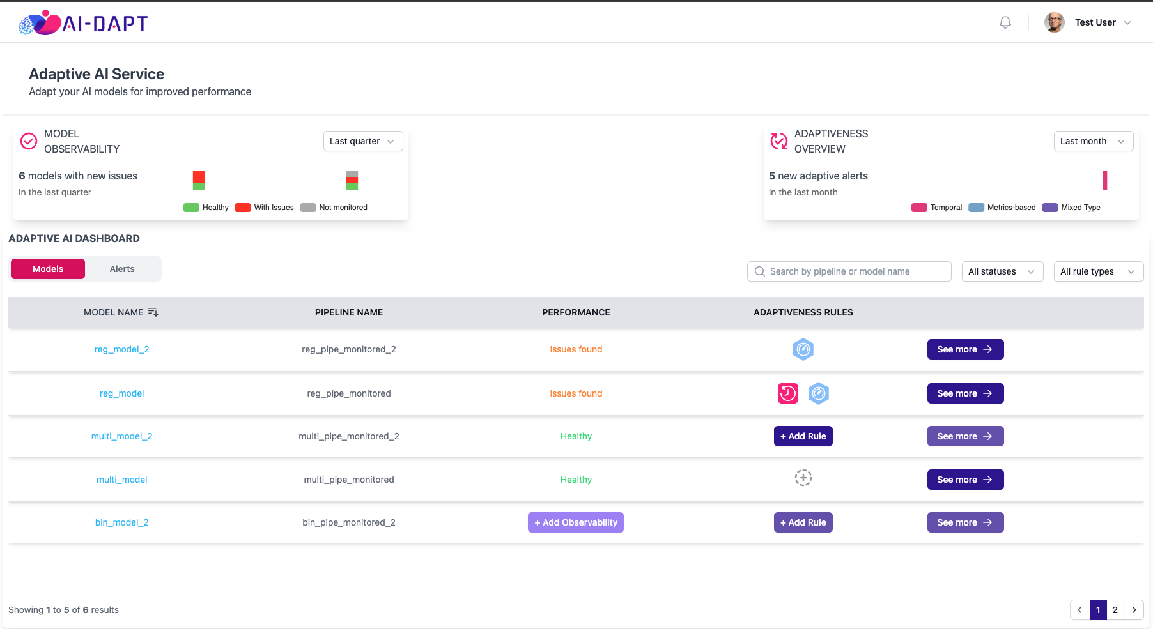Image resolution: width=1153 pixels, height=629 pixels.
Task: Open the reg_model model link
Action: tap(122, 393)
